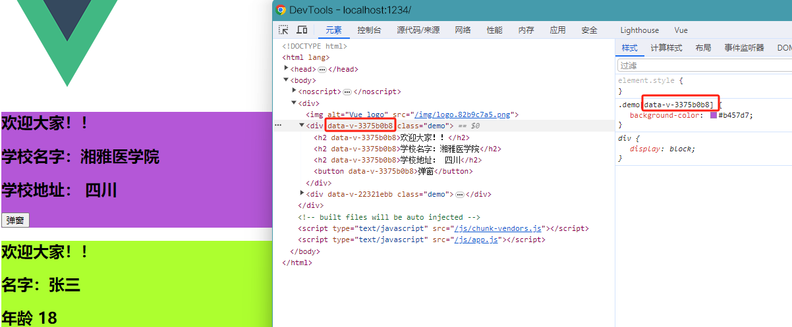Open the #b457d7 background-color swatch

pos(714,115)
